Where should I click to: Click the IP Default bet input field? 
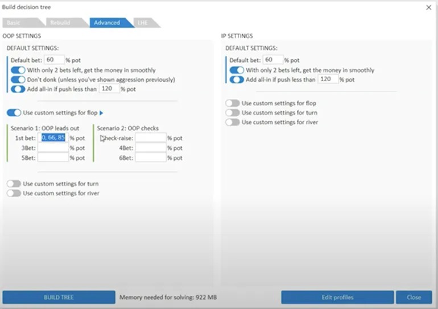[272, 60]
